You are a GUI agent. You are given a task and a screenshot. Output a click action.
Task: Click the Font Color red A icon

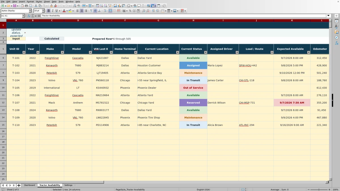pos(64,11)
